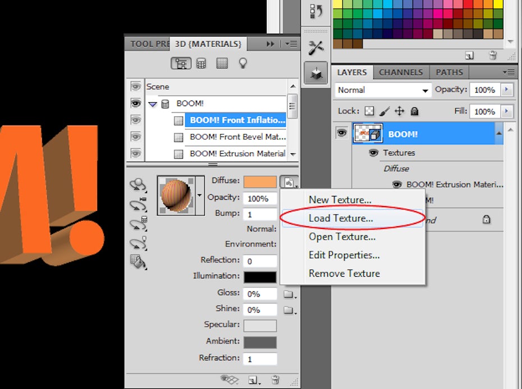522x389 pixels.
Task: Choose Load Texture... from the menu
Action: tap(341, 218)
